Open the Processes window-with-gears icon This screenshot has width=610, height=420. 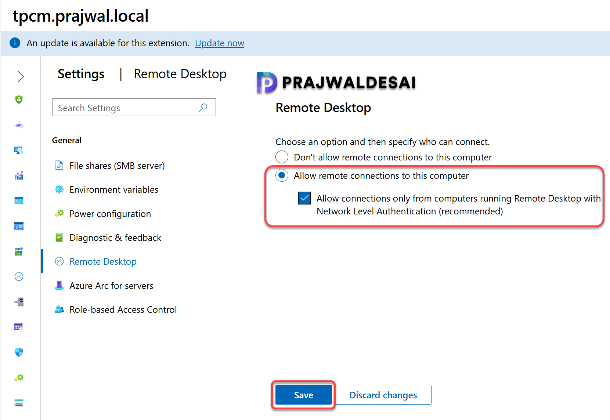(x=19, y=226)
